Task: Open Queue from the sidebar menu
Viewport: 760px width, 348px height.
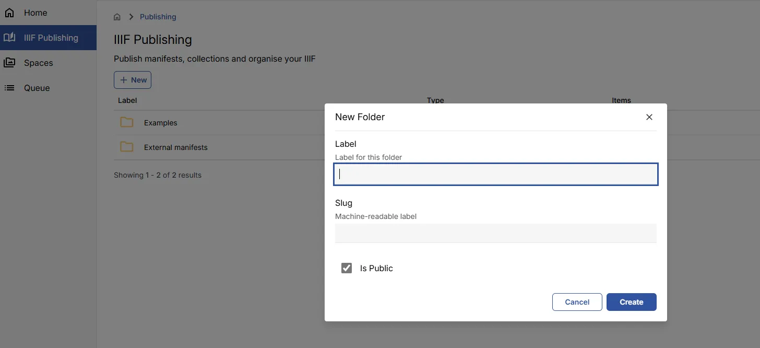Action: tap(37, 88)
